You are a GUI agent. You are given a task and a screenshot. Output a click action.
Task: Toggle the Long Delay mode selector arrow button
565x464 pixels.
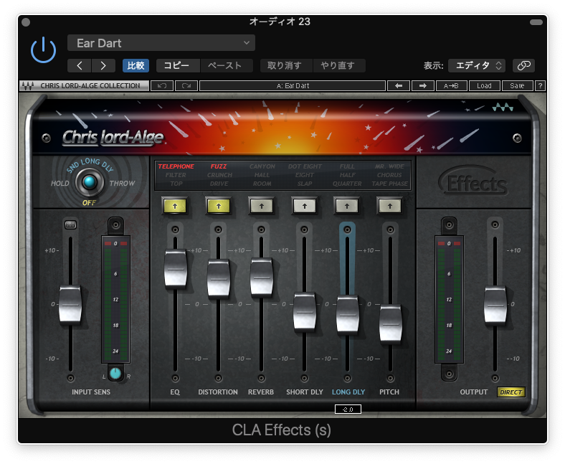pos(347,207)
